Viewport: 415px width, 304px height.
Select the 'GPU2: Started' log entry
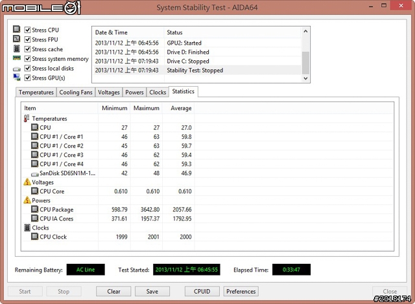[x=197, y=43]
